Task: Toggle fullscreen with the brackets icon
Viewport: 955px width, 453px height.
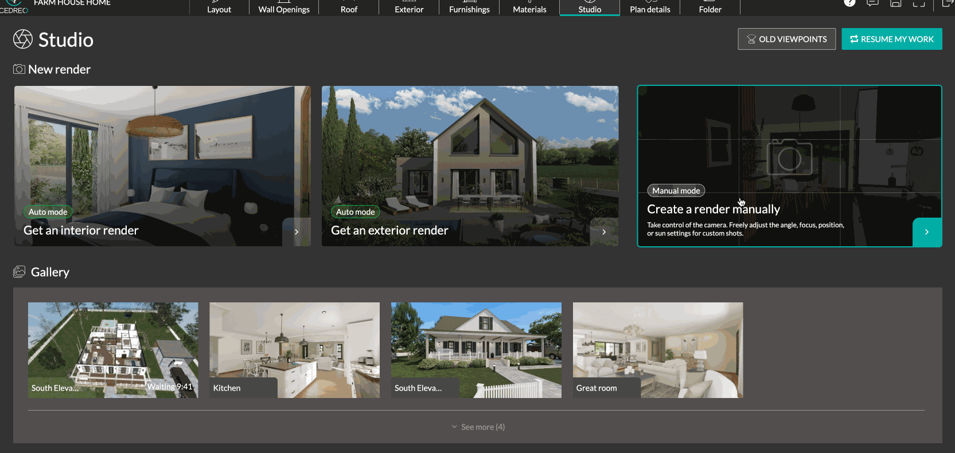Action: (919, 2)
